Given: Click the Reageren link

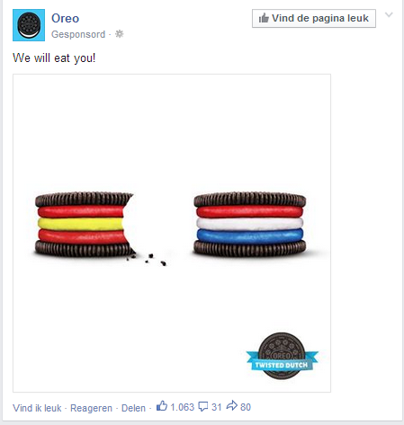Looking at the screenshot, I should [91, 408].
